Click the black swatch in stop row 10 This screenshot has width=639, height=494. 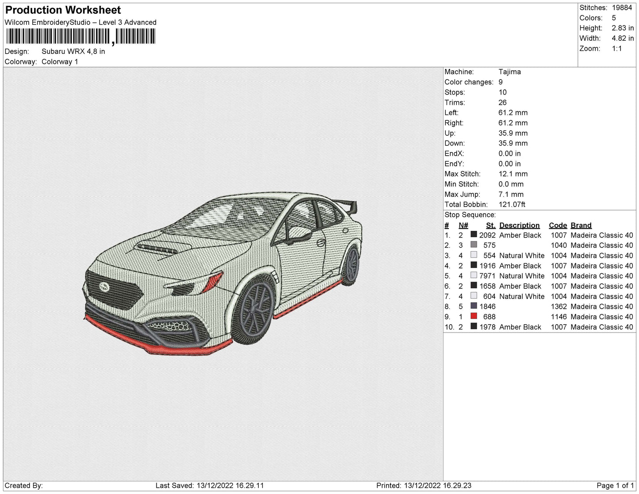(x=474, y=326)
